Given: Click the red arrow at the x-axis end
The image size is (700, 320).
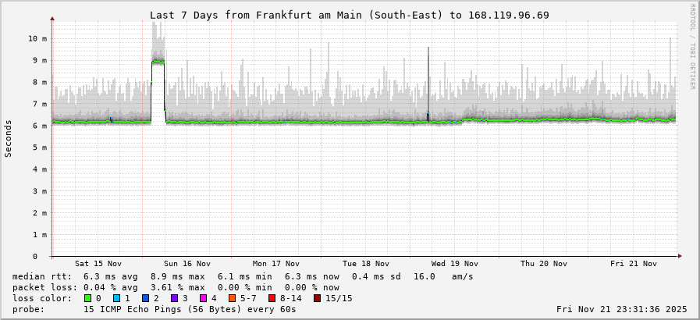Looking at the screenshot, I should coord(679,256).
